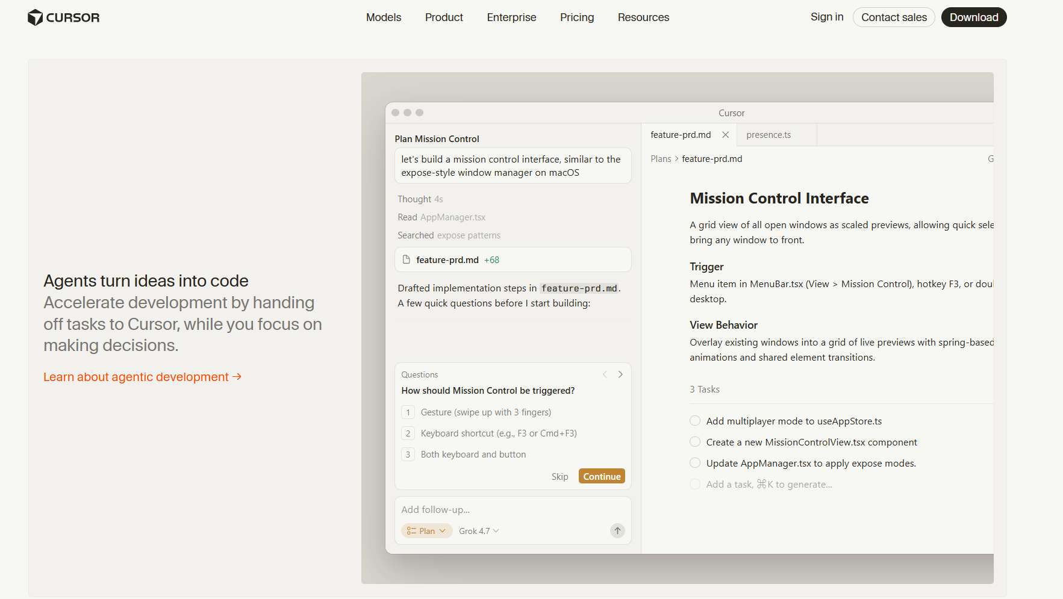Click the Mission Control Interface heading
This screenshot has width=1063, height=599.
[779, 198]
